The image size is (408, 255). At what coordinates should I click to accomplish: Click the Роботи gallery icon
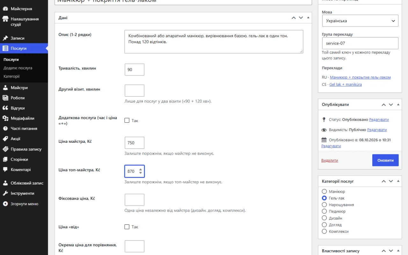(x=5, y=98)
